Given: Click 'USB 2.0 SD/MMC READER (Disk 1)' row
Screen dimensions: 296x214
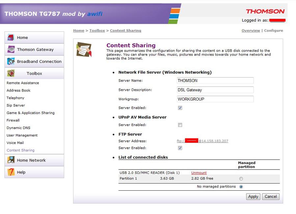Looking at the screenshot, I should point(149,173).
